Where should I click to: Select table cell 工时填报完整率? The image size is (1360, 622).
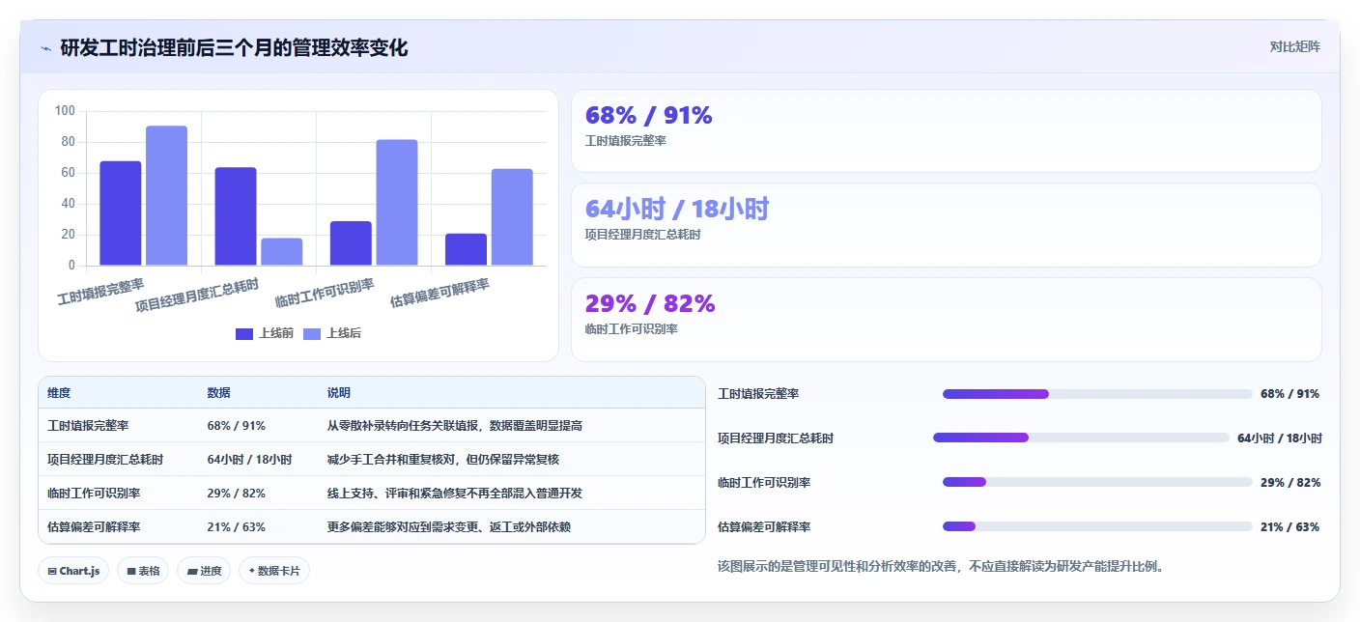(88, 426)
